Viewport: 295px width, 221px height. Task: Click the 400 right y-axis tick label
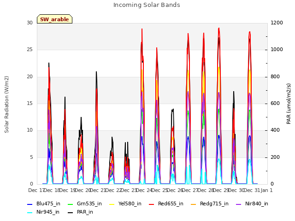[275, 130]
